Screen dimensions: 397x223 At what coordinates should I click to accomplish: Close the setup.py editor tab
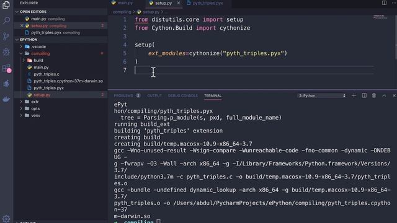click(179, 3)
